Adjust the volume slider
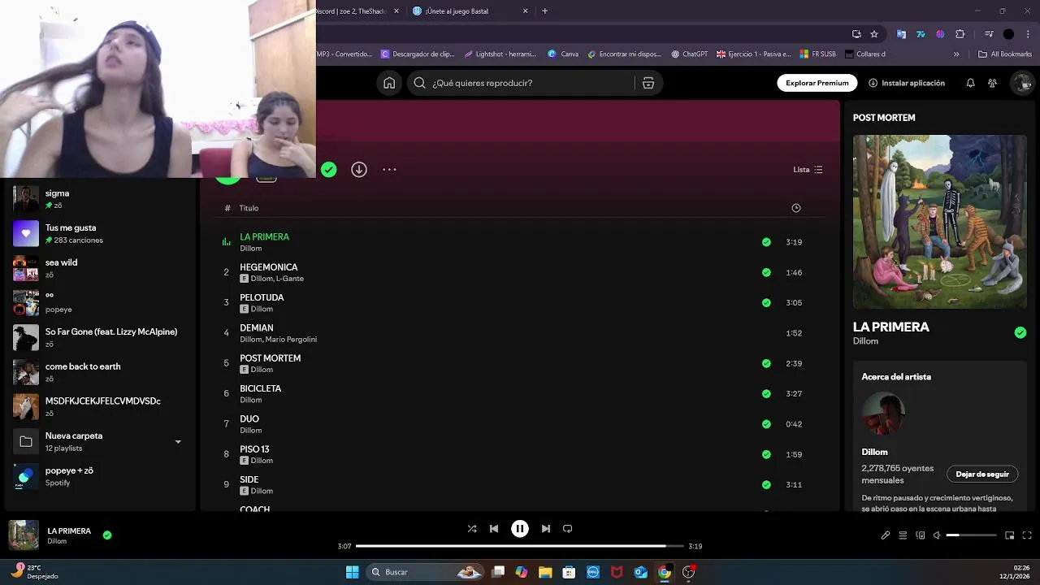Viewport: 1040px width, 585px height. (971, 535)
